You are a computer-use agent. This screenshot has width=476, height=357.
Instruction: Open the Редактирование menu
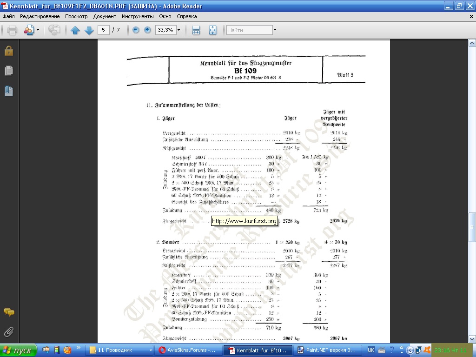(40, 16)
